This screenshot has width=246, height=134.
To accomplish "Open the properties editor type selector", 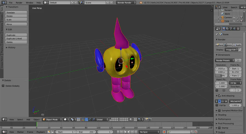I will [x=218, y=29].
